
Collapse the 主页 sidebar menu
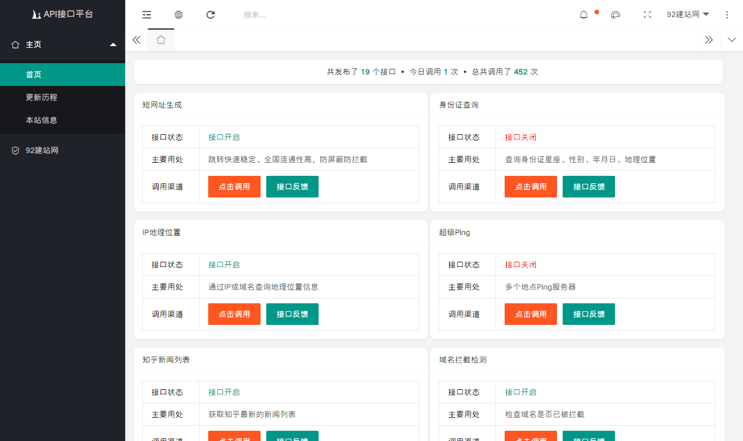63,44
